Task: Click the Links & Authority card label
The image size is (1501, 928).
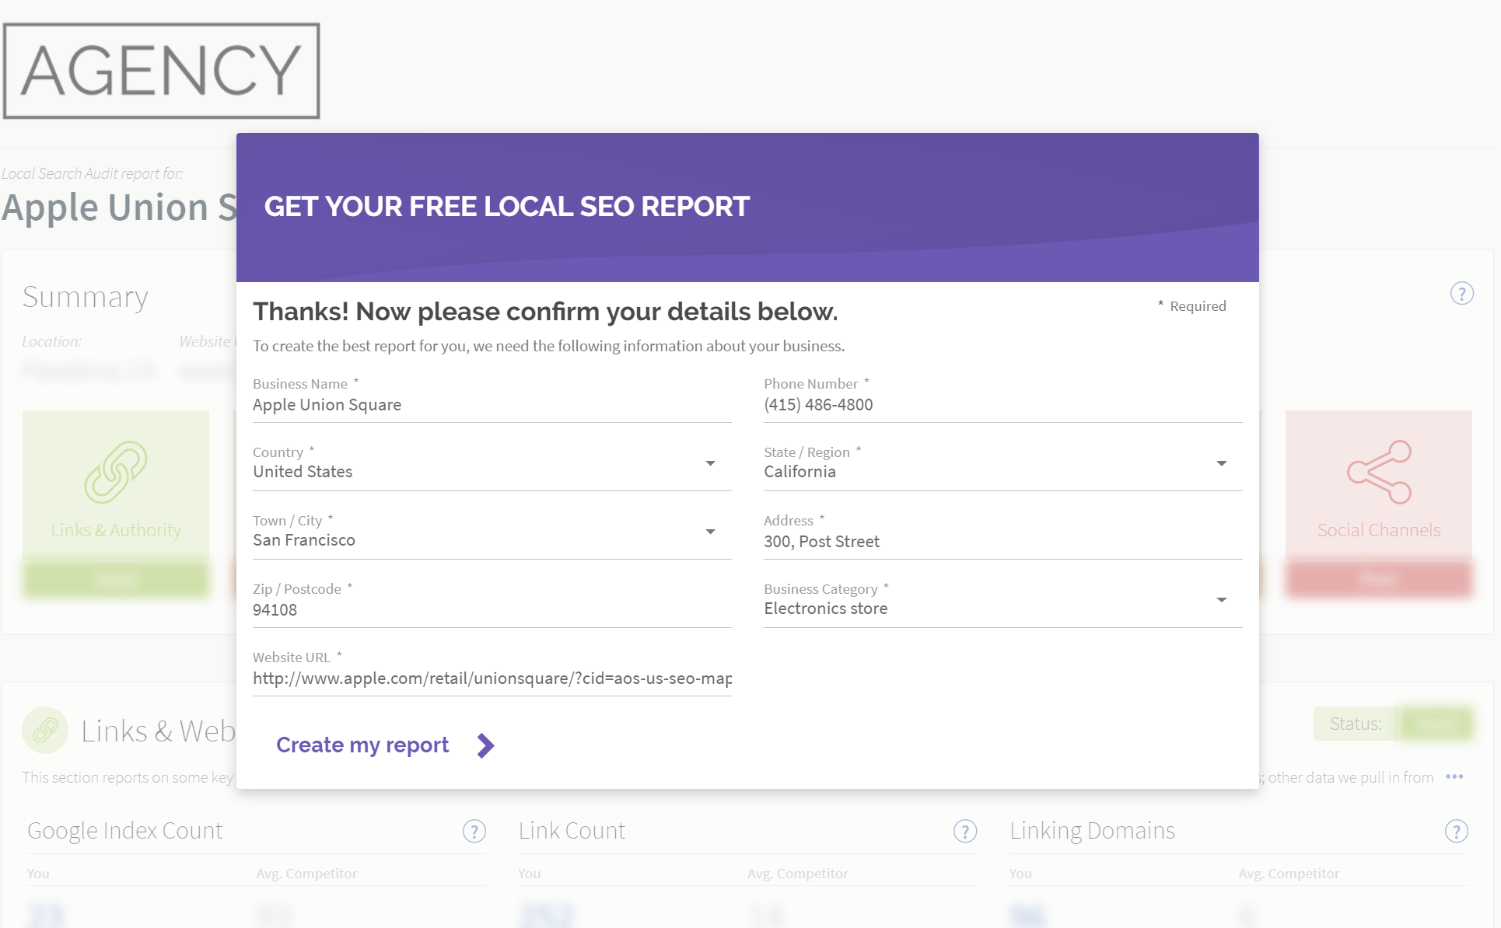Action: coord(116,530)
